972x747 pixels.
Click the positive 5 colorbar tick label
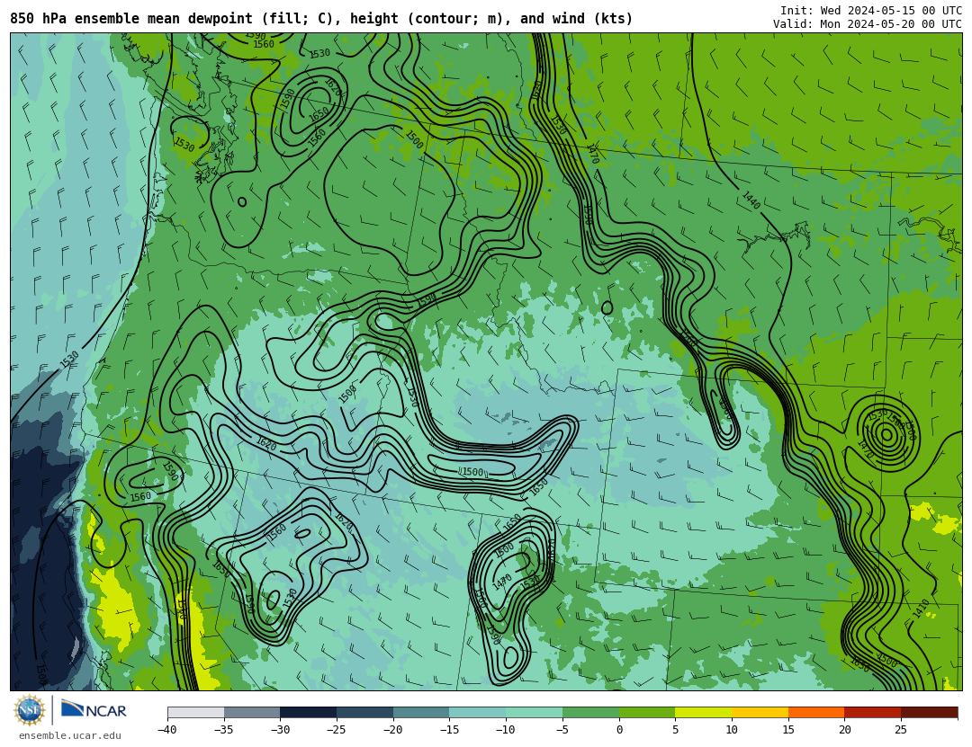tap(675, 730)
